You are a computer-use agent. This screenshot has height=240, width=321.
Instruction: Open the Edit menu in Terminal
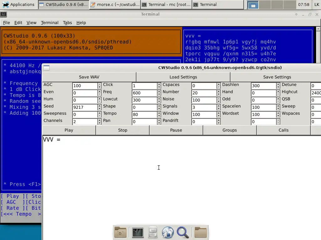coord(18,22)
